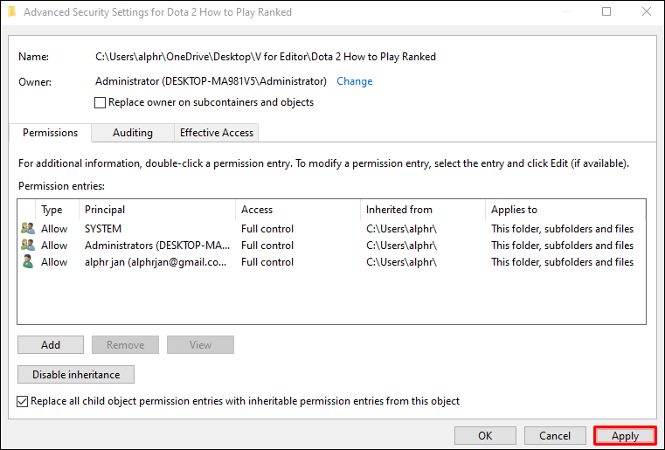665x450 pixels.
Task: Click the Administrators group principal icon
Action: (x=28, y=246)
